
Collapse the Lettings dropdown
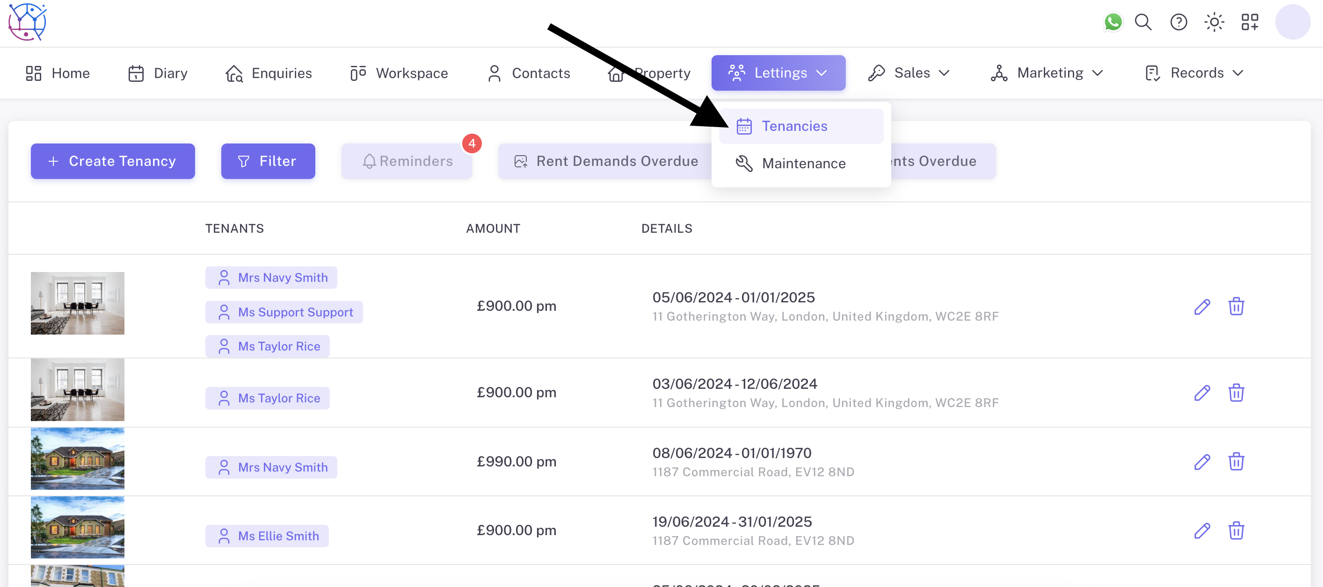[778, 73]
